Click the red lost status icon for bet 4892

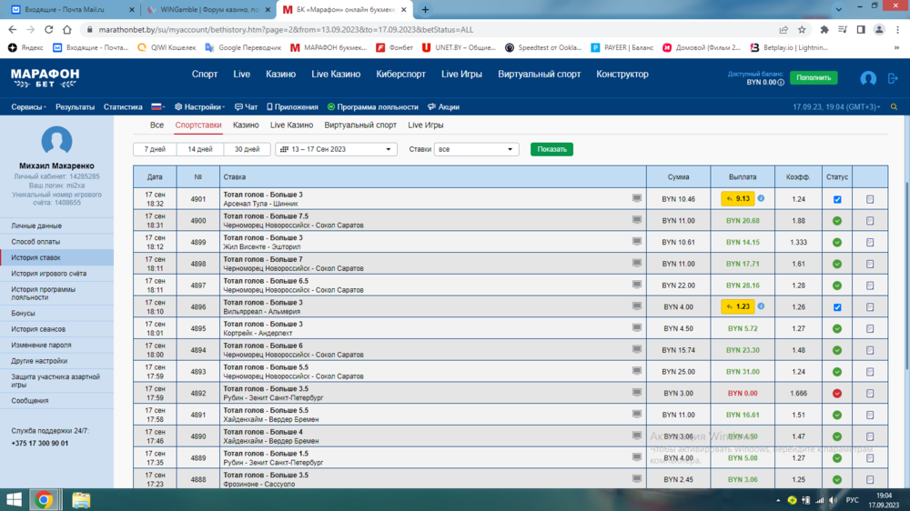tap(836, 394)
